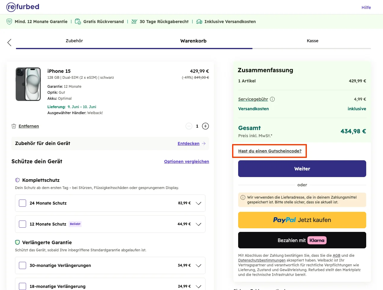Screen dimensions: 383x290
Task: Click Hast du einen Gutscheincode?
Action: point(270,151)
